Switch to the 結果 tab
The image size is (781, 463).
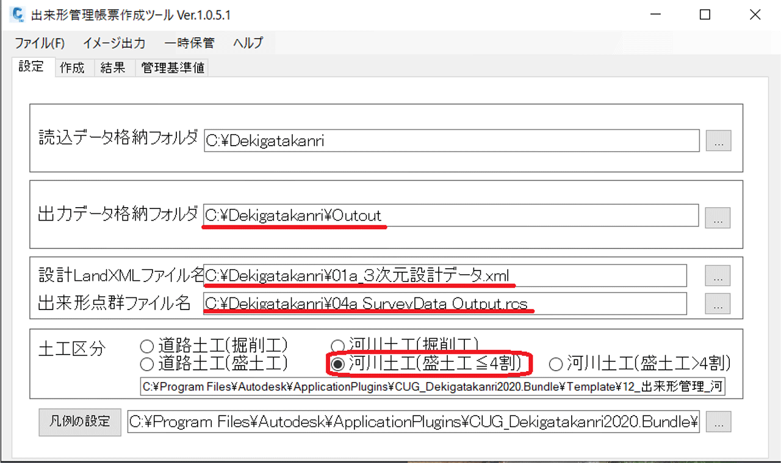[113, 68]
